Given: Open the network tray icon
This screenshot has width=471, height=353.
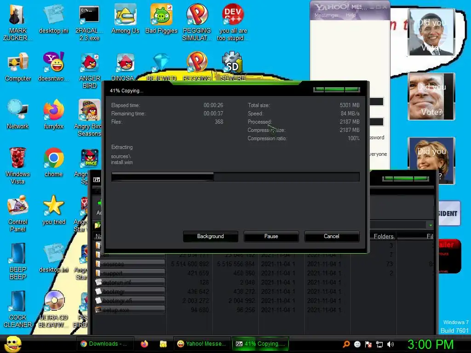Looking at the screenshot, I should click(379, 344).
